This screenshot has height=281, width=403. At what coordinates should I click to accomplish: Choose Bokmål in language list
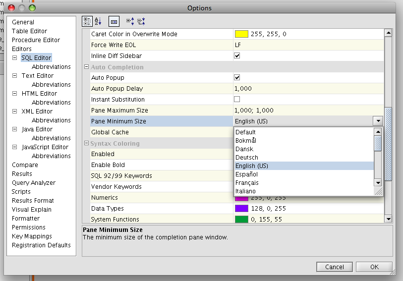pyautogui.click(x=304, y=141)
